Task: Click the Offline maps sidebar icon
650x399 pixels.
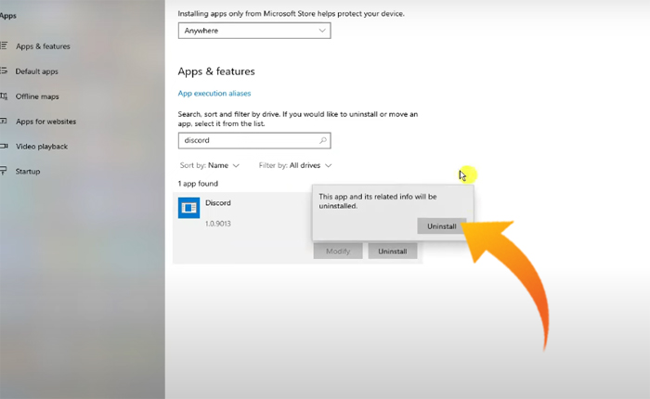Action: click(4, 97)
